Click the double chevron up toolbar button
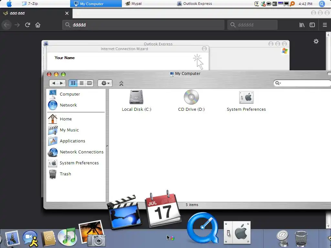This screenshot has width=331, height=248. tap(121, 84)
